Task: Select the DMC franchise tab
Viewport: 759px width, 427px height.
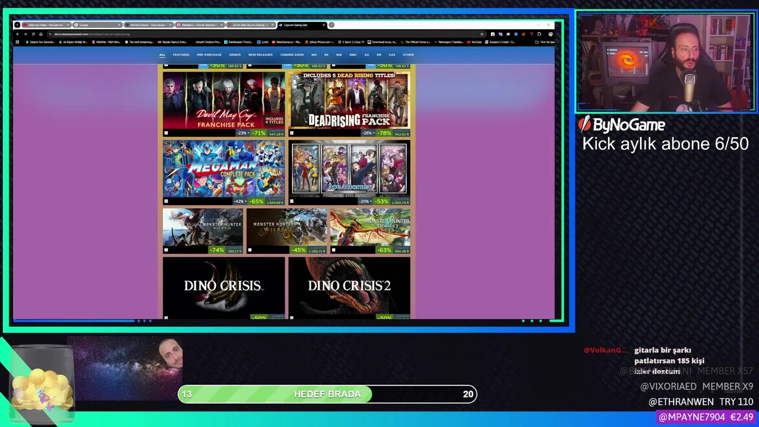Action: 353,55
